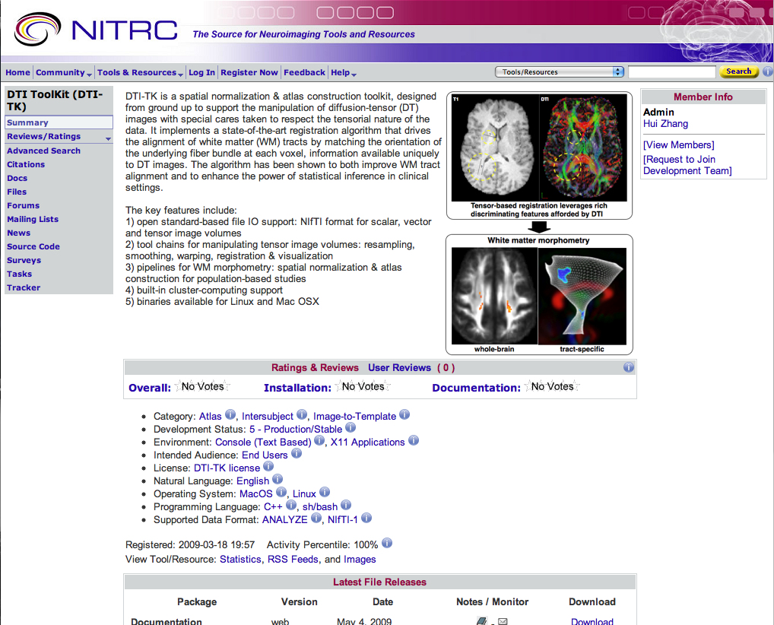Click info icon in Ratings & Reviews header
774x625 pixels.
click(629, 367)
